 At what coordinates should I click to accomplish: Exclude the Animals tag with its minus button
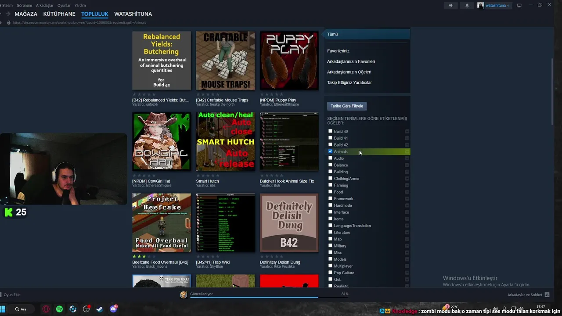coord(407,151)
